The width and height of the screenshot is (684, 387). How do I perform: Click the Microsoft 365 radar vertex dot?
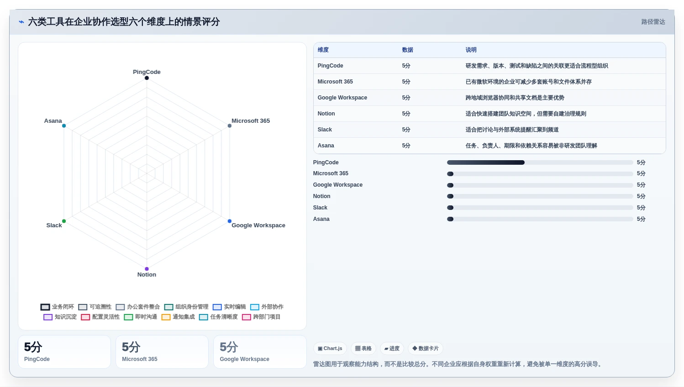point(230,126)
